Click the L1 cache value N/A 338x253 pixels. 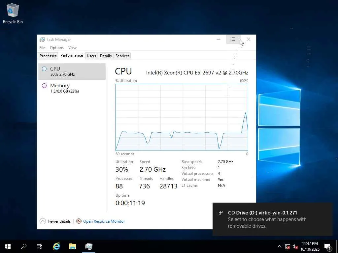coord(221,185)
